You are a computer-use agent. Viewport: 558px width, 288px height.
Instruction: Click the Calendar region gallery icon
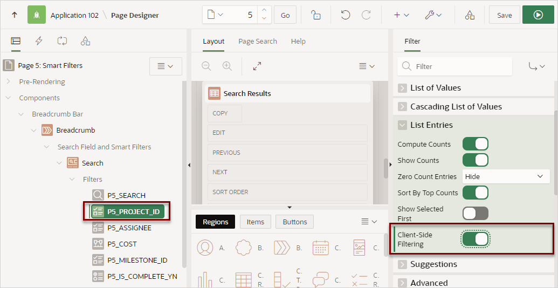(320, 248)
